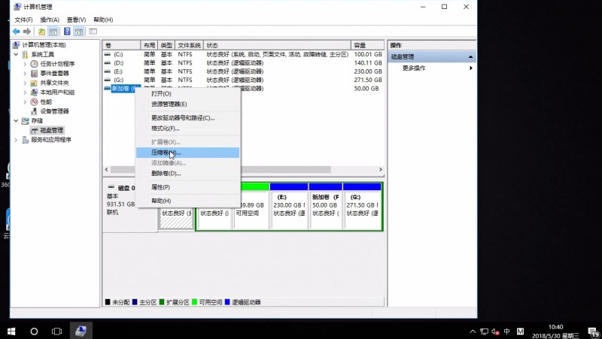This screenshot has width=602, height=339.
Task: Sort by the 布局 column header
Action: (x=149, y=45)
